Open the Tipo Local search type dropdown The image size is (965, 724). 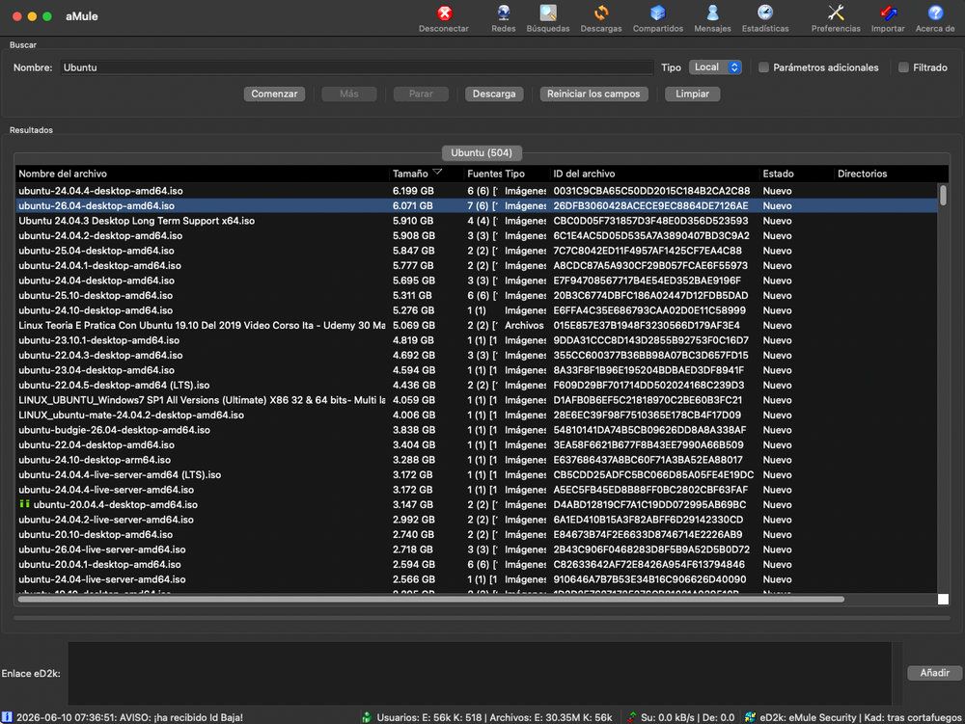coord(715,67)
